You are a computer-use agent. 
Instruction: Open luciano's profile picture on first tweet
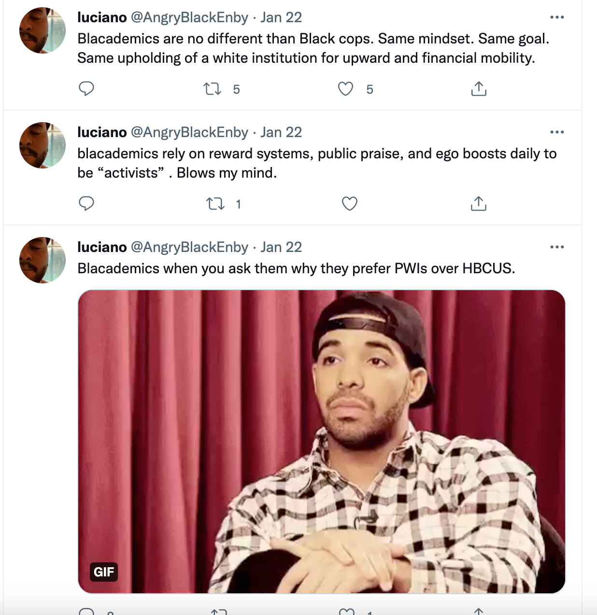pos(43,30)
